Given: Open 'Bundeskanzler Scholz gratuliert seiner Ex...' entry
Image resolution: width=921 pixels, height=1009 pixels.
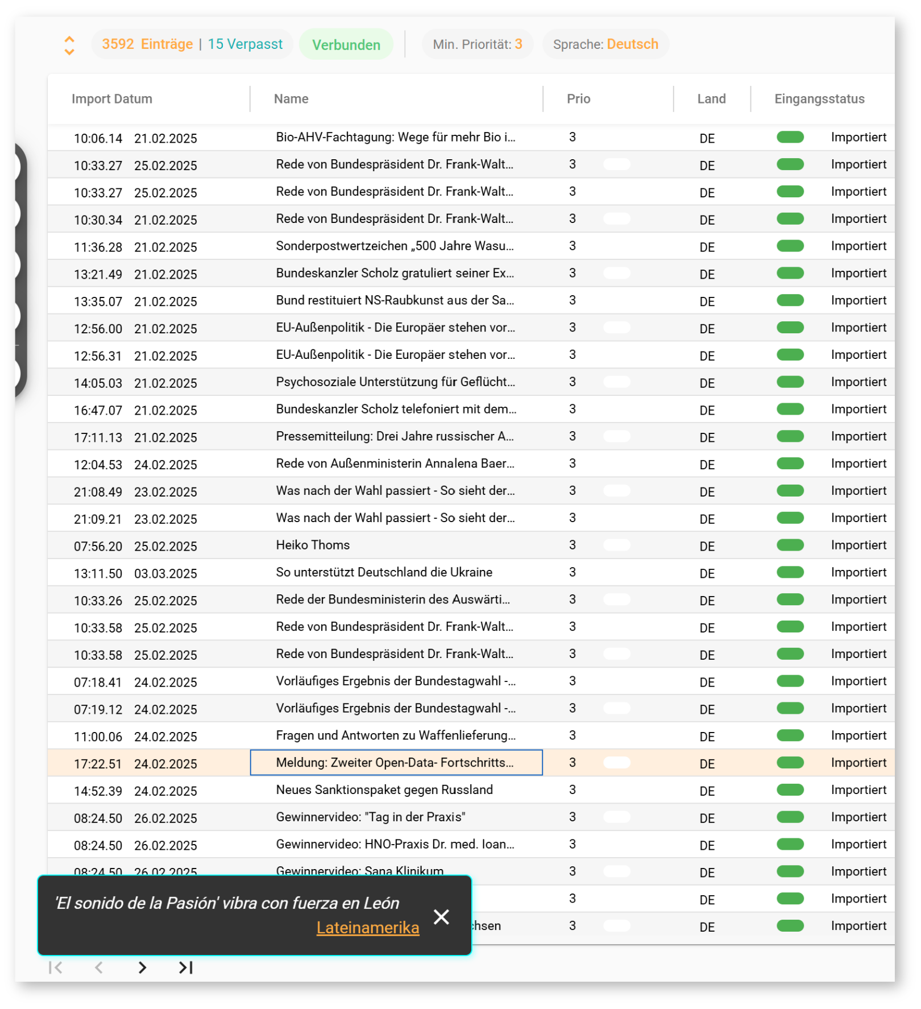Looking at the screenshot, I should [x=395, y=273].
